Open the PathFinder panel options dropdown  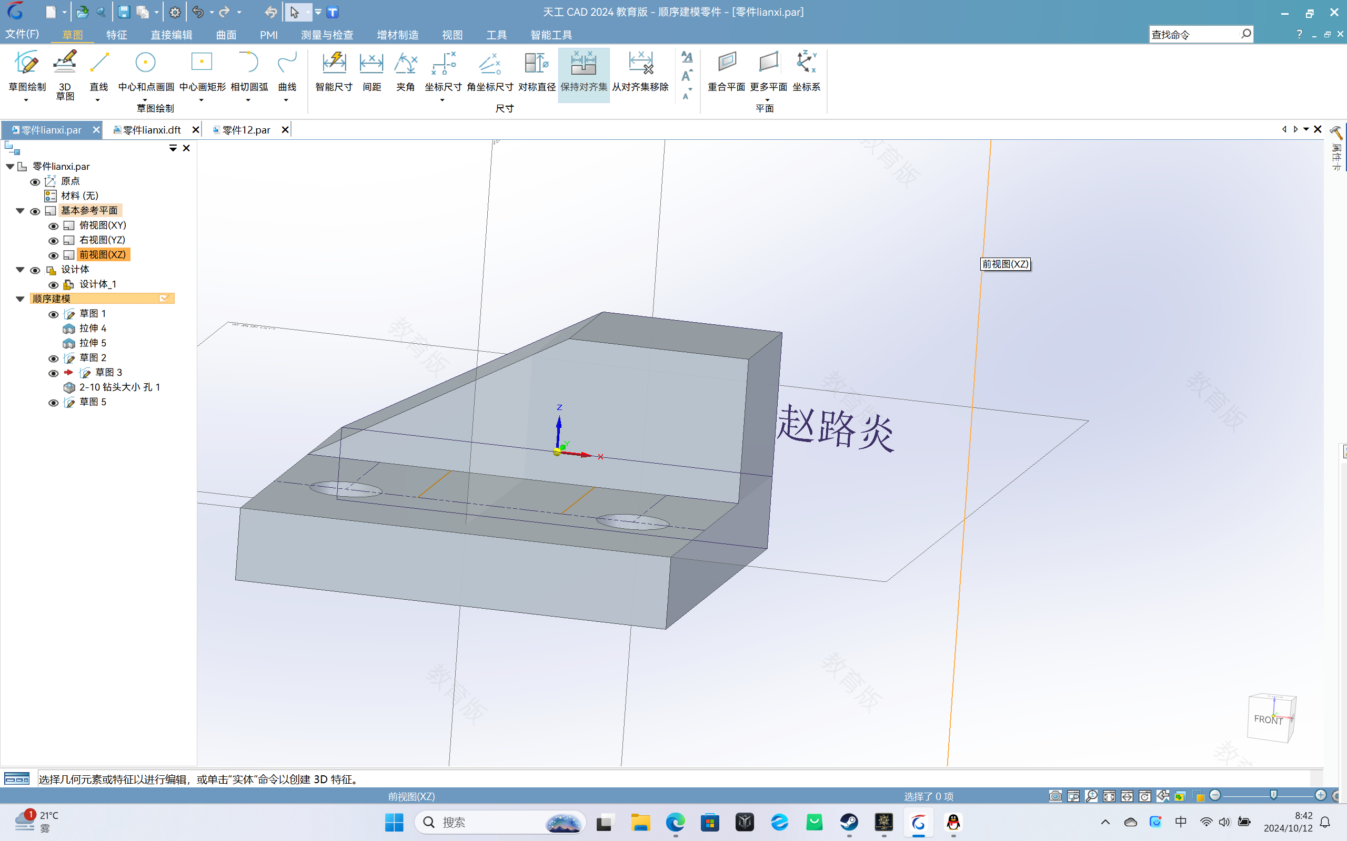point(173,148)
